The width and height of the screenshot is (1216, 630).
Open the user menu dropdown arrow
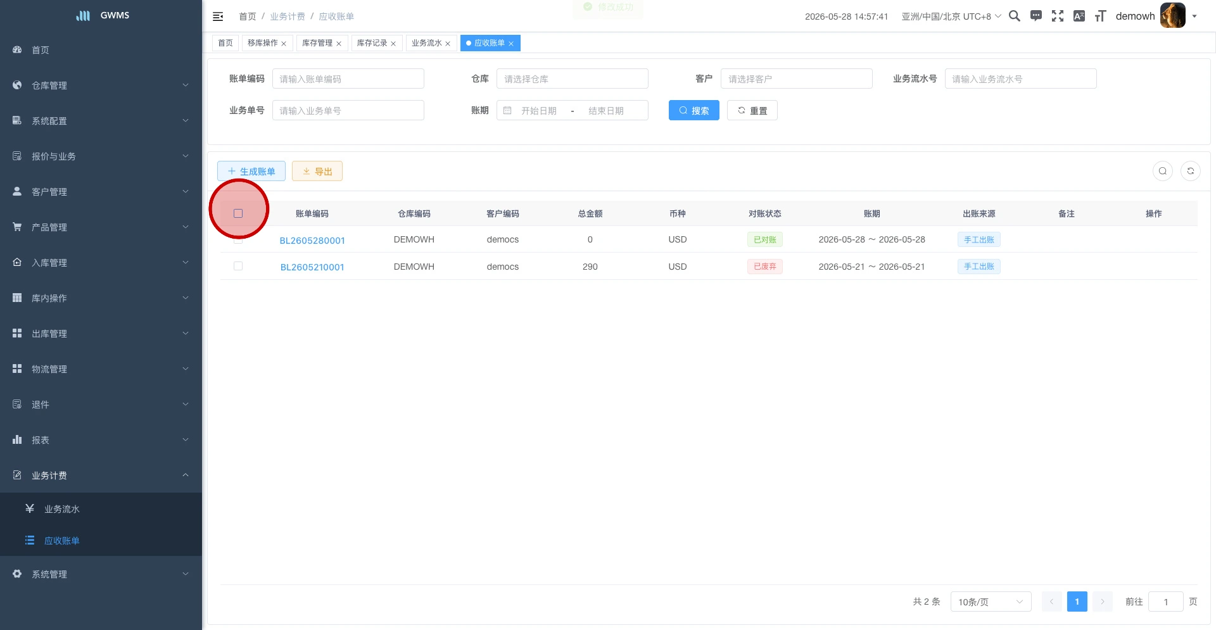pyautogui.click(x=1194, y=16)
